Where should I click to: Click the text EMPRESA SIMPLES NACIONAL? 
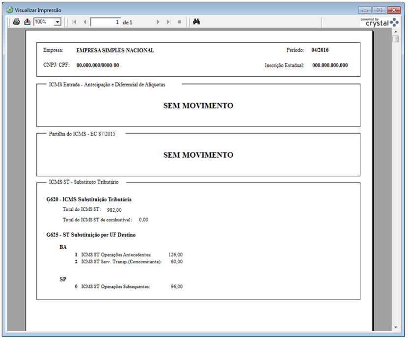tap(115, 51)
